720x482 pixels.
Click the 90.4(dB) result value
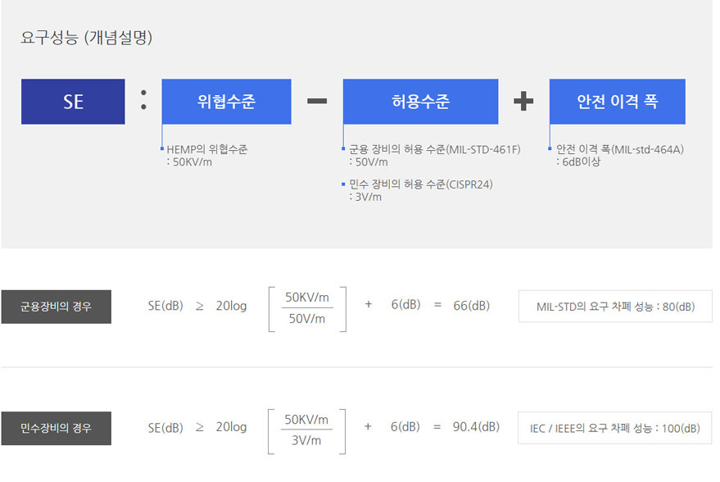(x=475, y=427)
